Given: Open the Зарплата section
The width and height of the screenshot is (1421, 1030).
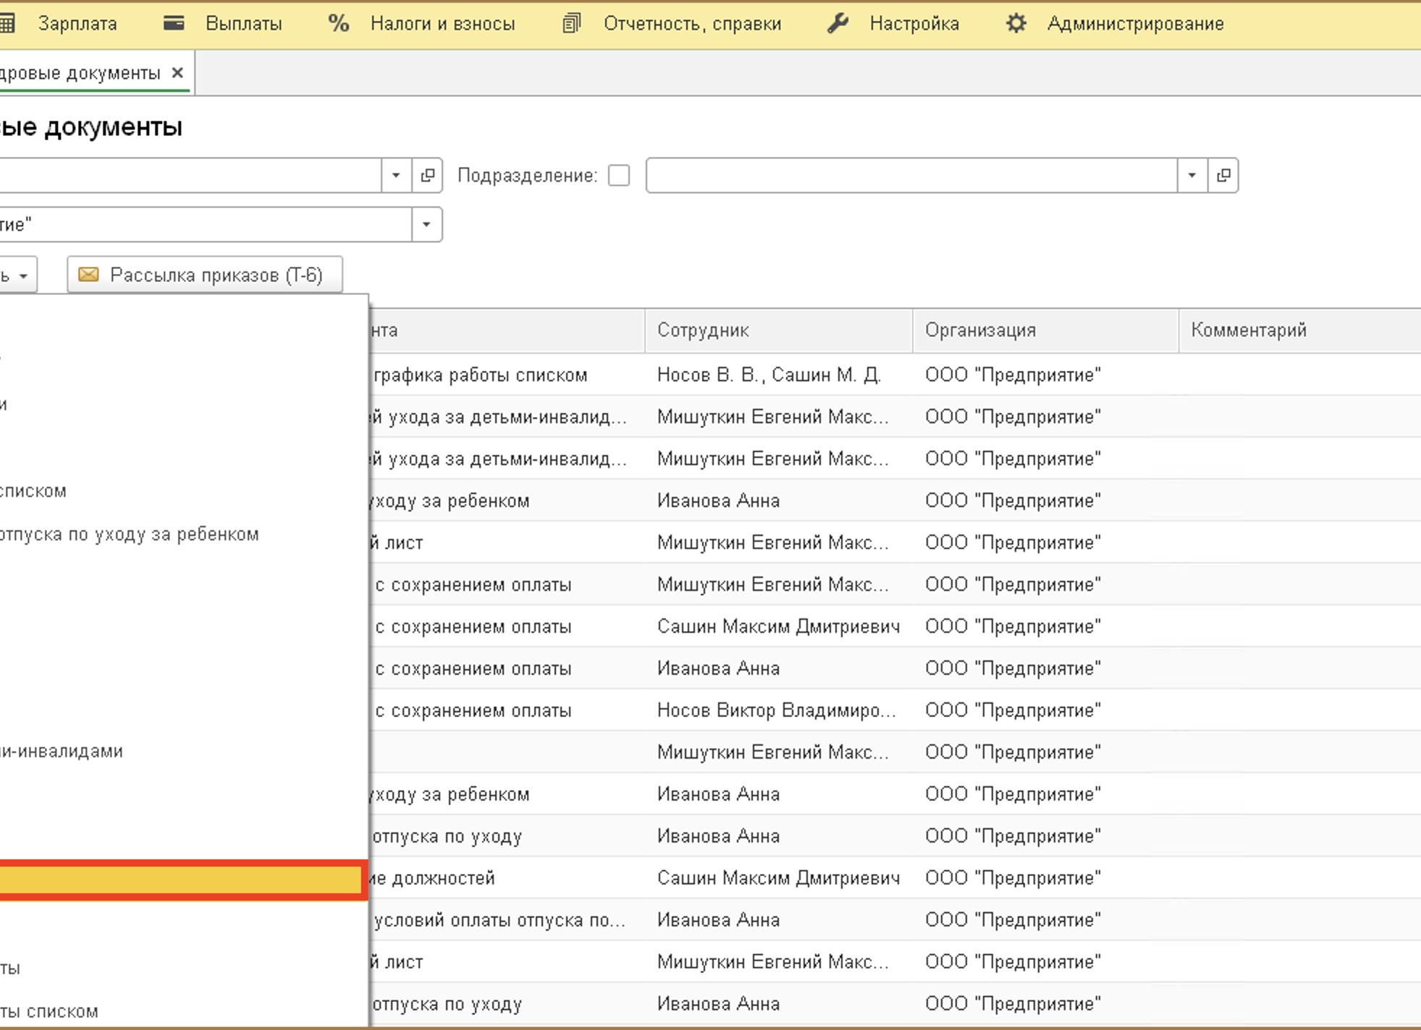Looking at the screenshot, I should tap(77, 24).
